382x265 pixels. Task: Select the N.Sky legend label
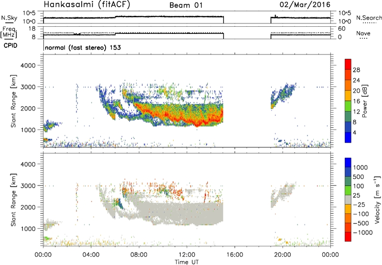point(9,18)
